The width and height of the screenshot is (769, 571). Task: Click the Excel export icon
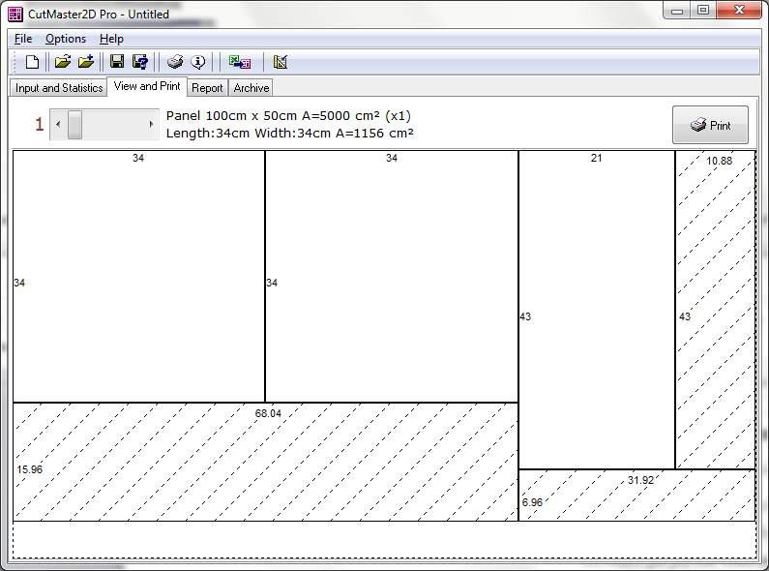[x=239, y=62]
